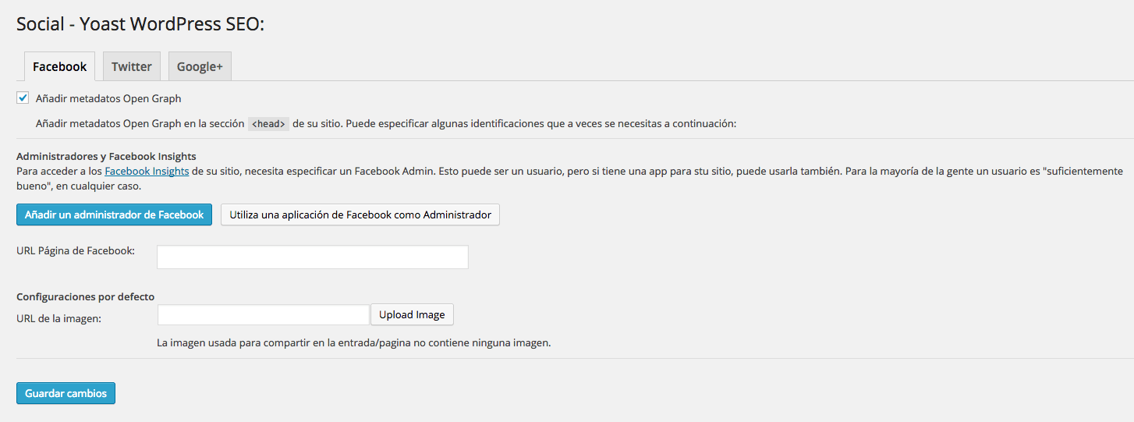The image size is (1134, 422).
Task: Open the Facebook Insights link
Action: [147, 171]
